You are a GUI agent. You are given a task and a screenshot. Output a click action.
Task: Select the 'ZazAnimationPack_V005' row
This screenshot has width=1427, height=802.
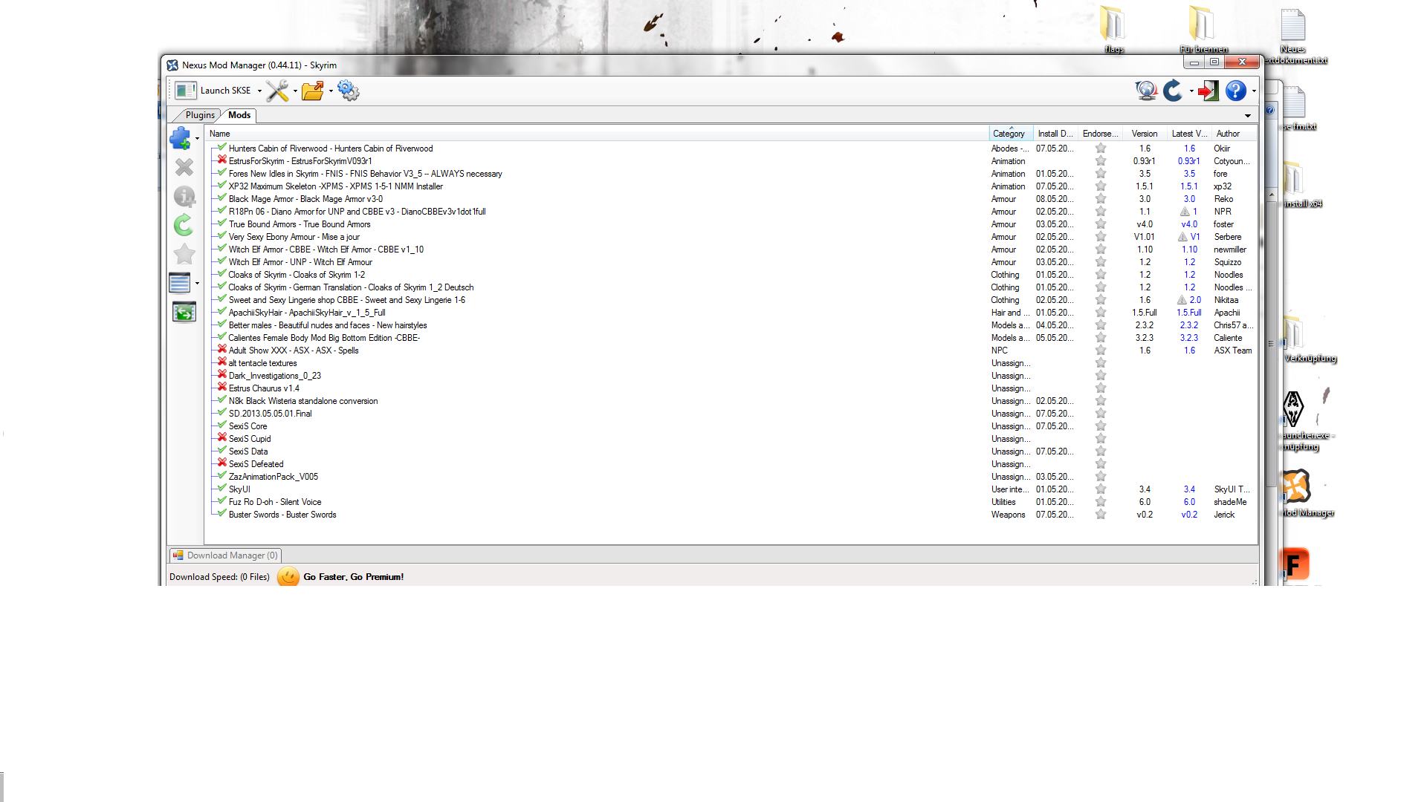(x=732, y=477)
